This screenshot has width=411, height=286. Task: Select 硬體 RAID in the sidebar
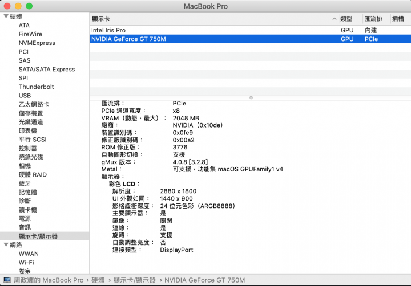(33, 174)
